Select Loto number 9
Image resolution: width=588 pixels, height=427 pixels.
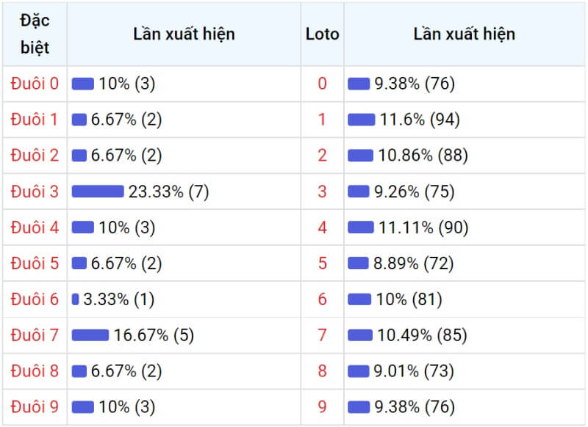point(322,406)
